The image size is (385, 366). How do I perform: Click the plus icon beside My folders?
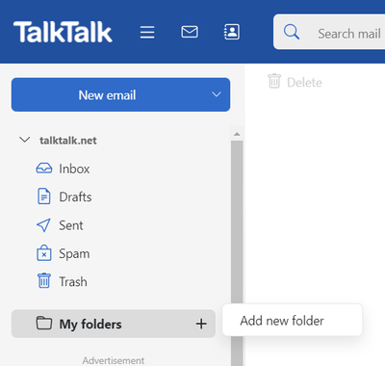tap(201, 324)
